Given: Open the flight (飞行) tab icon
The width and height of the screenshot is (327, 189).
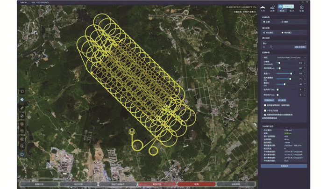Looking at the screenshot, I should 263,7.
